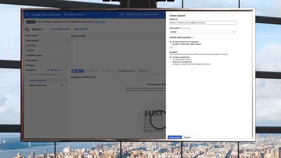The height and width of the screenshot is (158, 281).
Task: Open Query history in sidebar
Action: click(x=32, y=36)
